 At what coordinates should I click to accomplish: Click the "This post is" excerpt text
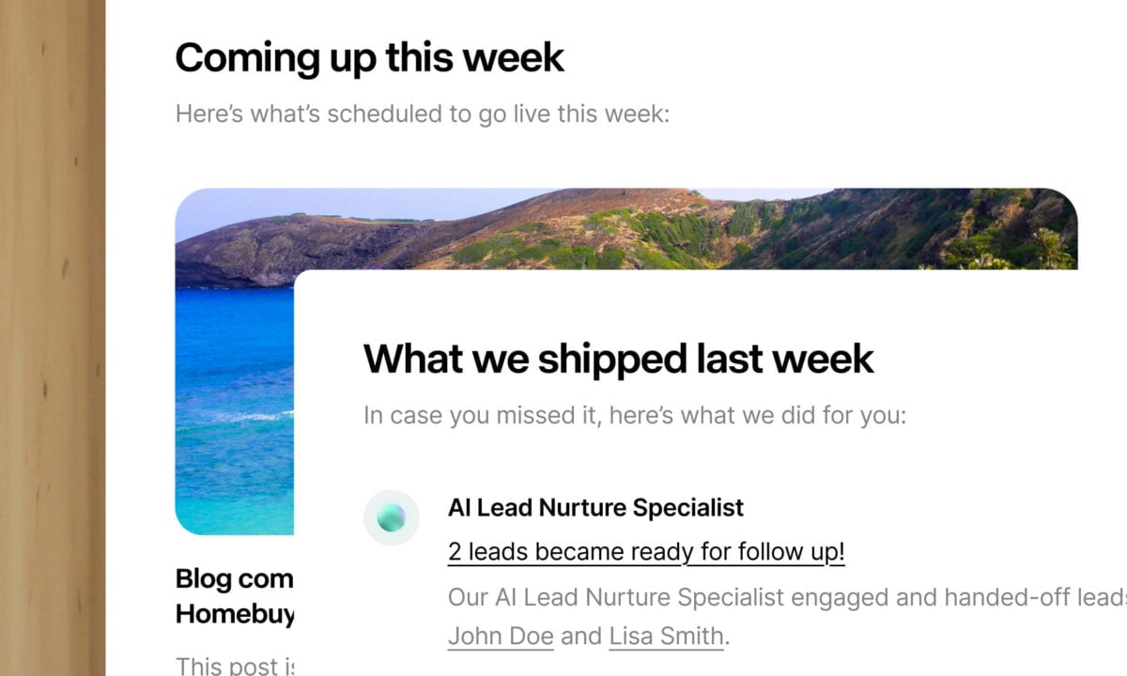(x=234, y=666)
